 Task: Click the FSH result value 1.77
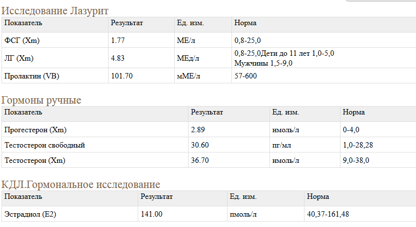117,40
